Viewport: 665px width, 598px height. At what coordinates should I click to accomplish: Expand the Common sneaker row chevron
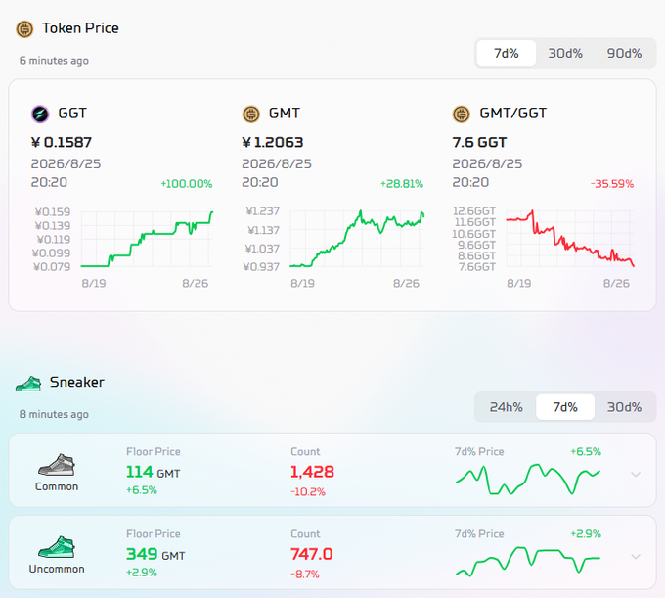[636, 474]
